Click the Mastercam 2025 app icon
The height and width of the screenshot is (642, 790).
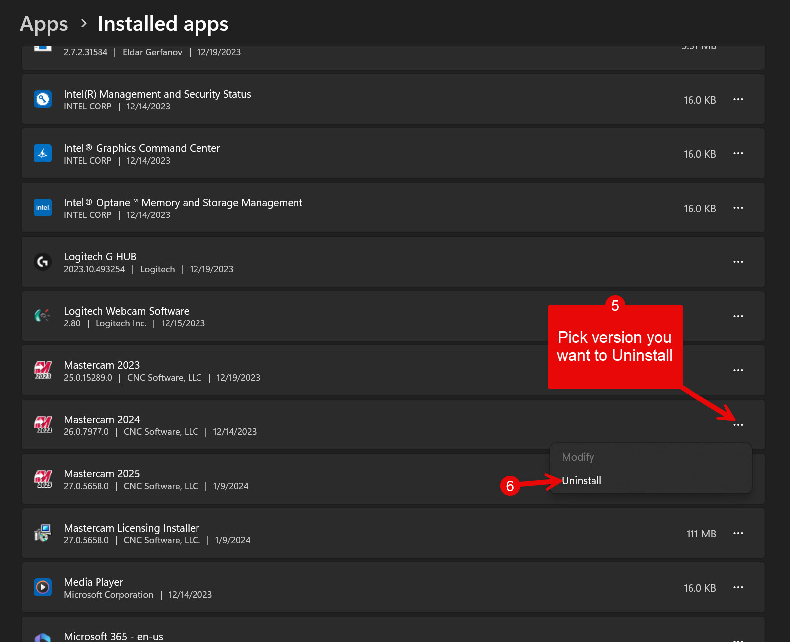click(x=43, y=479)
